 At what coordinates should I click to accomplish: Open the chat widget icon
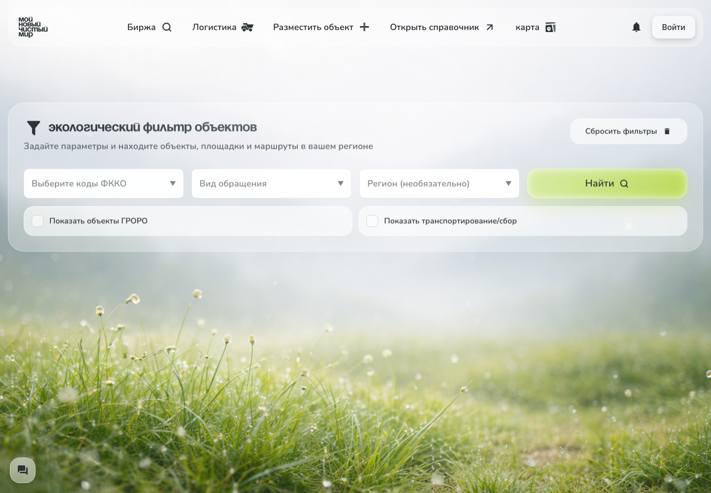[23, 470]
